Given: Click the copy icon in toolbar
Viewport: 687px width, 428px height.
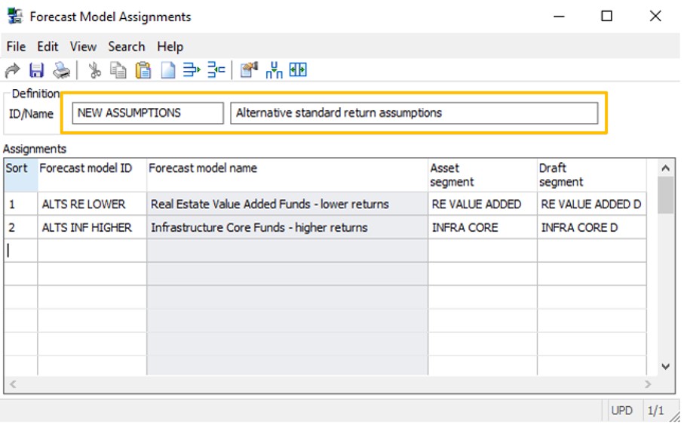Looking at the screenshot, I should point(118,70).
